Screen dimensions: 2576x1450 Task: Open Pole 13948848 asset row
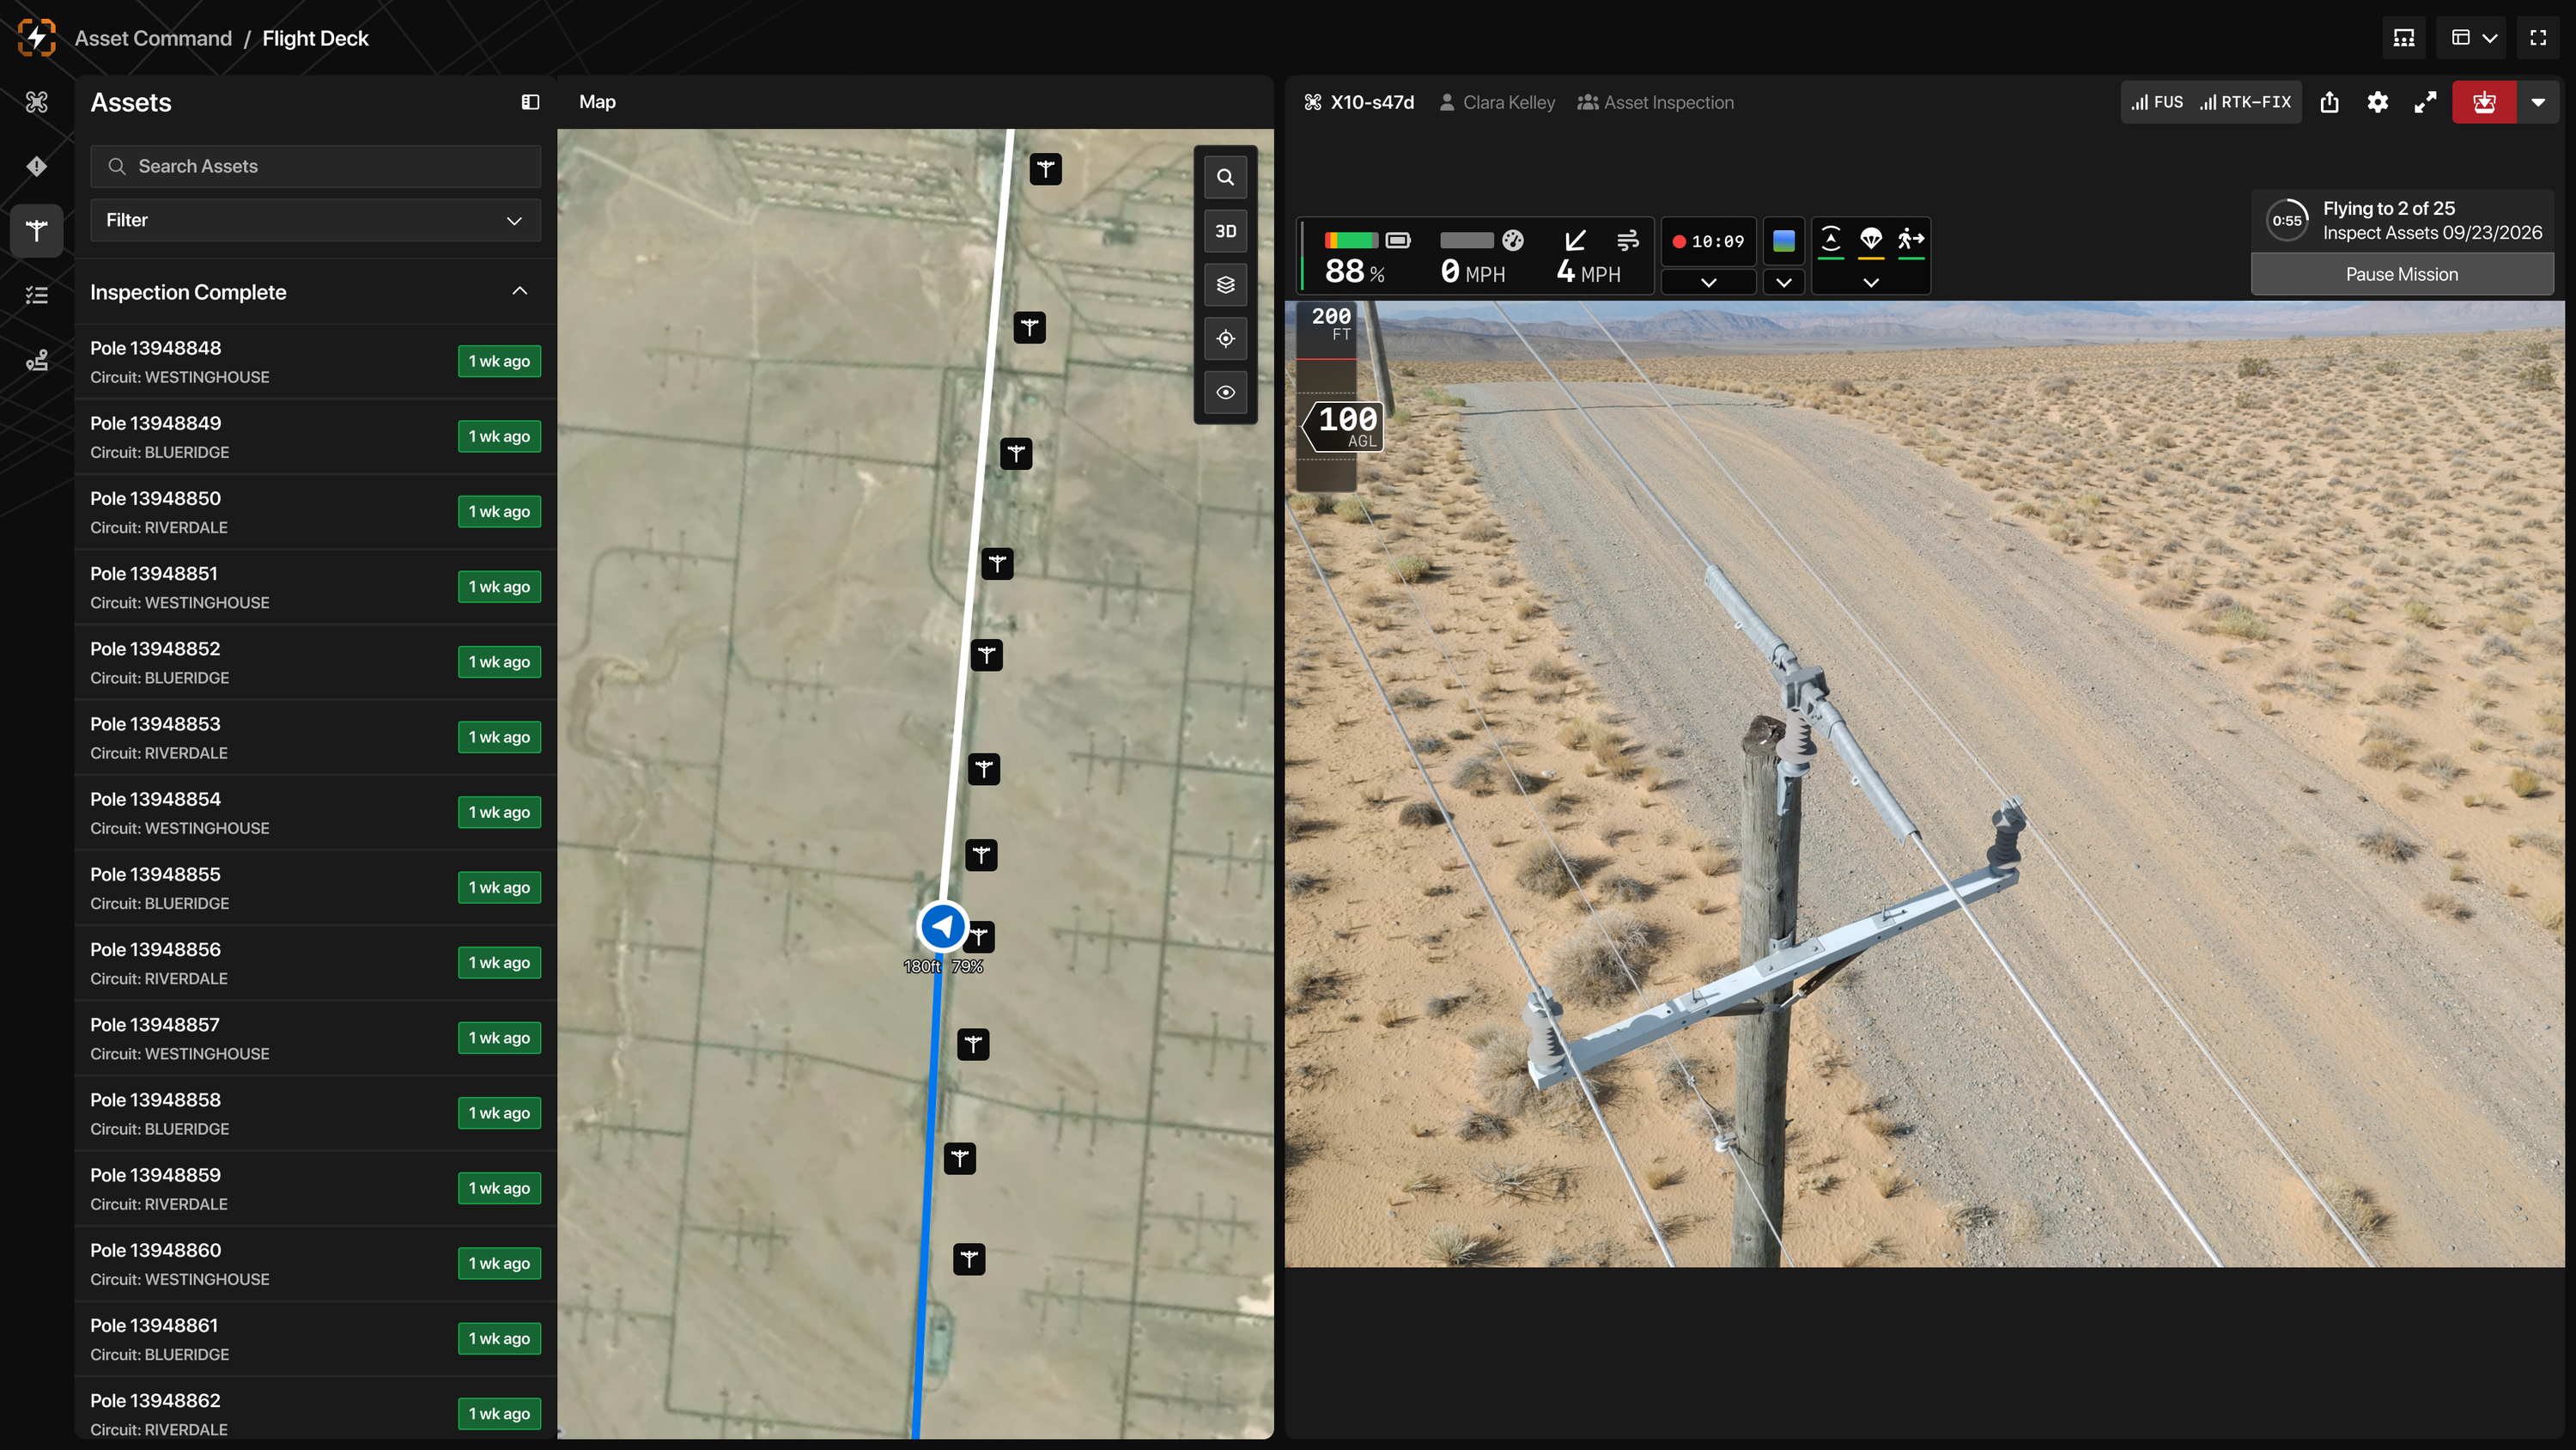pos(315,362)
